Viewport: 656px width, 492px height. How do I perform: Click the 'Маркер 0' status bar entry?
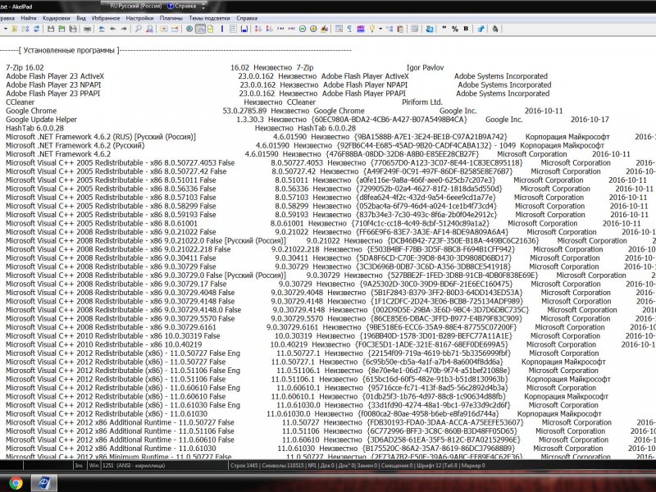(473, 465)
